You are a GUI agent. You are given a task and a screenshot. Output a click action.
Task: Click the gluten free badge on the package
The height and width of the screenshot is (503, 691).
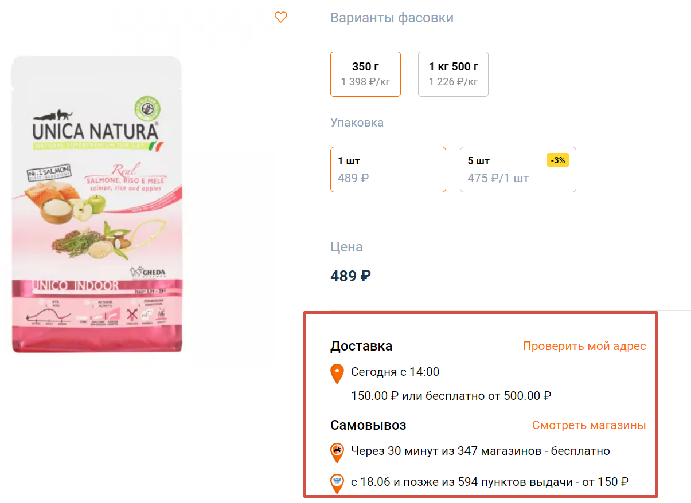[x=148, y=108]
